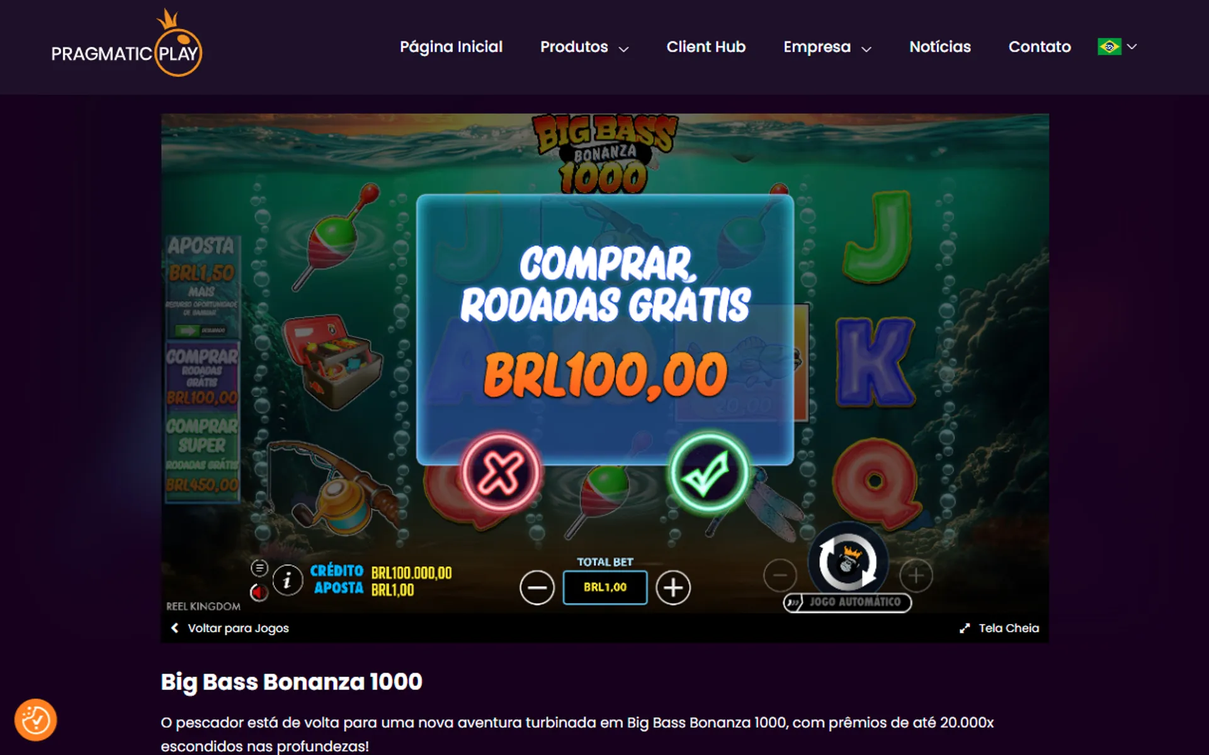1209x755 pixels.
Task: Open the game hamburger menu icon
Action: (259, 568)
